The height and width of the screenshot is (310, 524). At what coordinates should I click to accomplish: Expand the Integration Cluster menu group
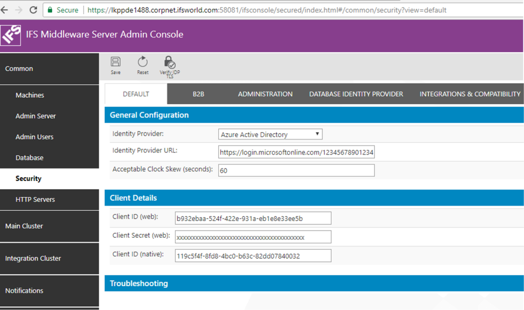tap(33, 259)
